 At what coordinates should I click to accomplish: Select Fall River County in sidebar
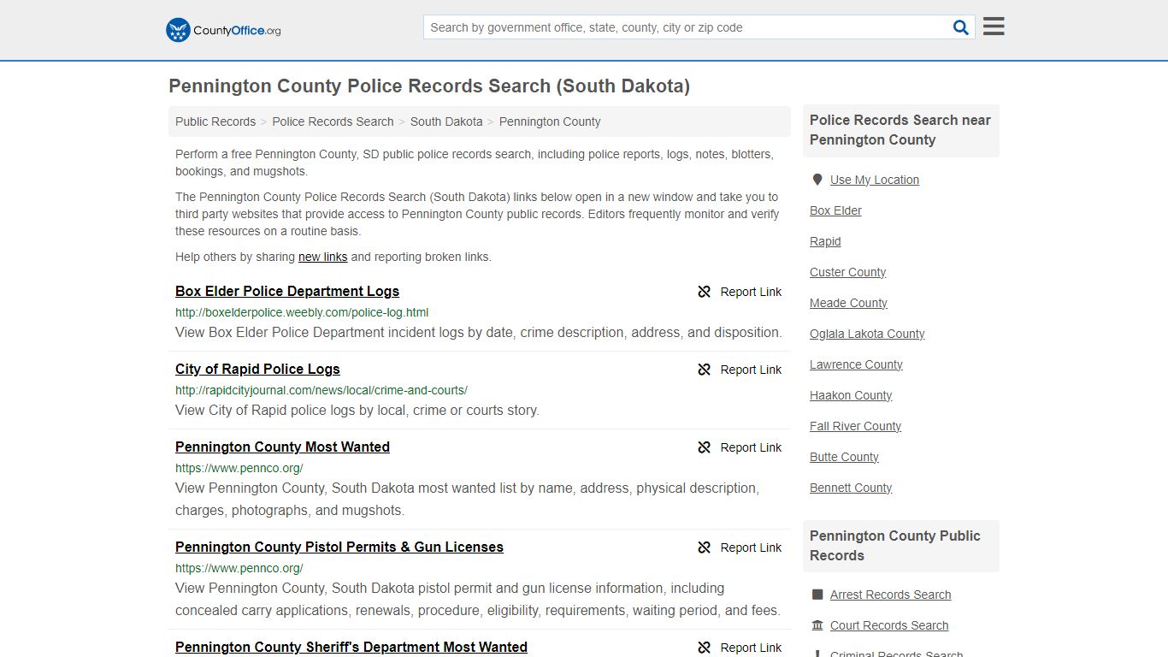pos(855,426)
